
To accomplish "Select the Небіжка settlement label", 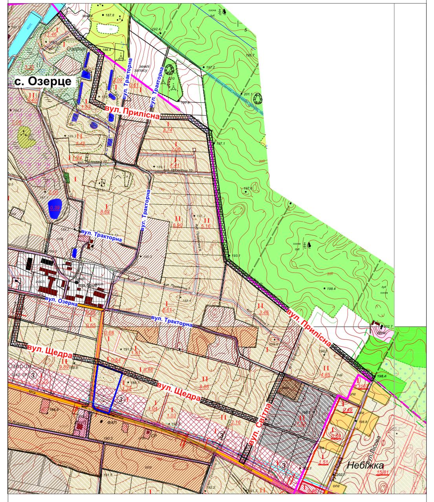I will [366, 465].
